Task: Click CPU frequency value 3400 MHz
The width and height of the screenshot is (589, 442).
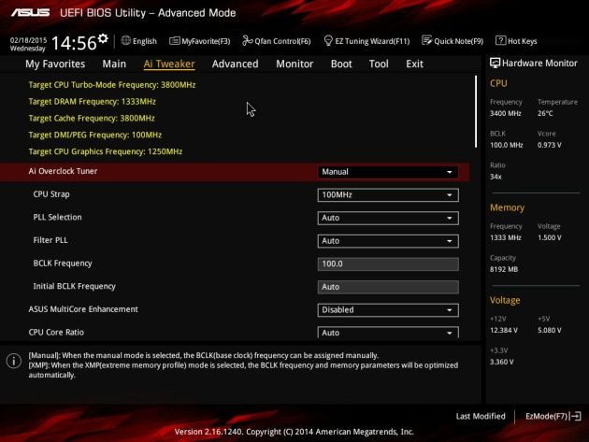Action: (x=505, y=113)
